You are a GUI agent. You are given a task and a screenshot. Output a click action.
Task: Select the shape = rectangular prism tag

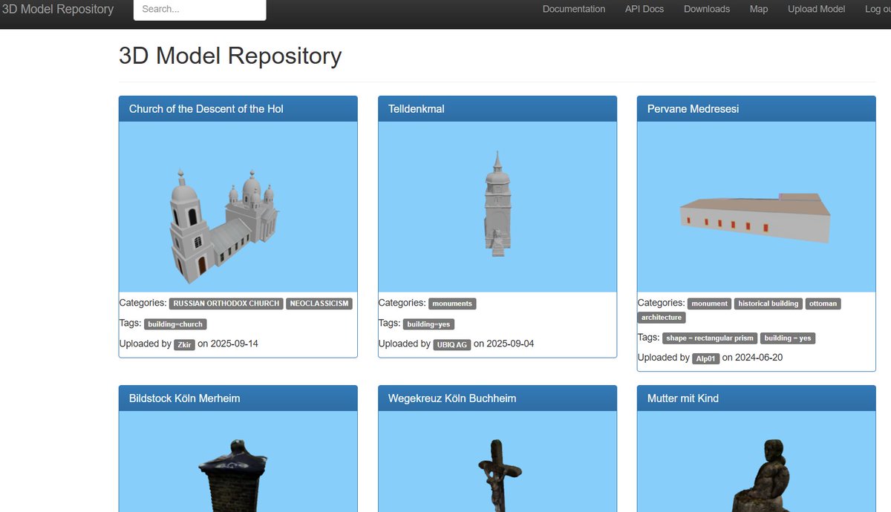click(710, 338)
